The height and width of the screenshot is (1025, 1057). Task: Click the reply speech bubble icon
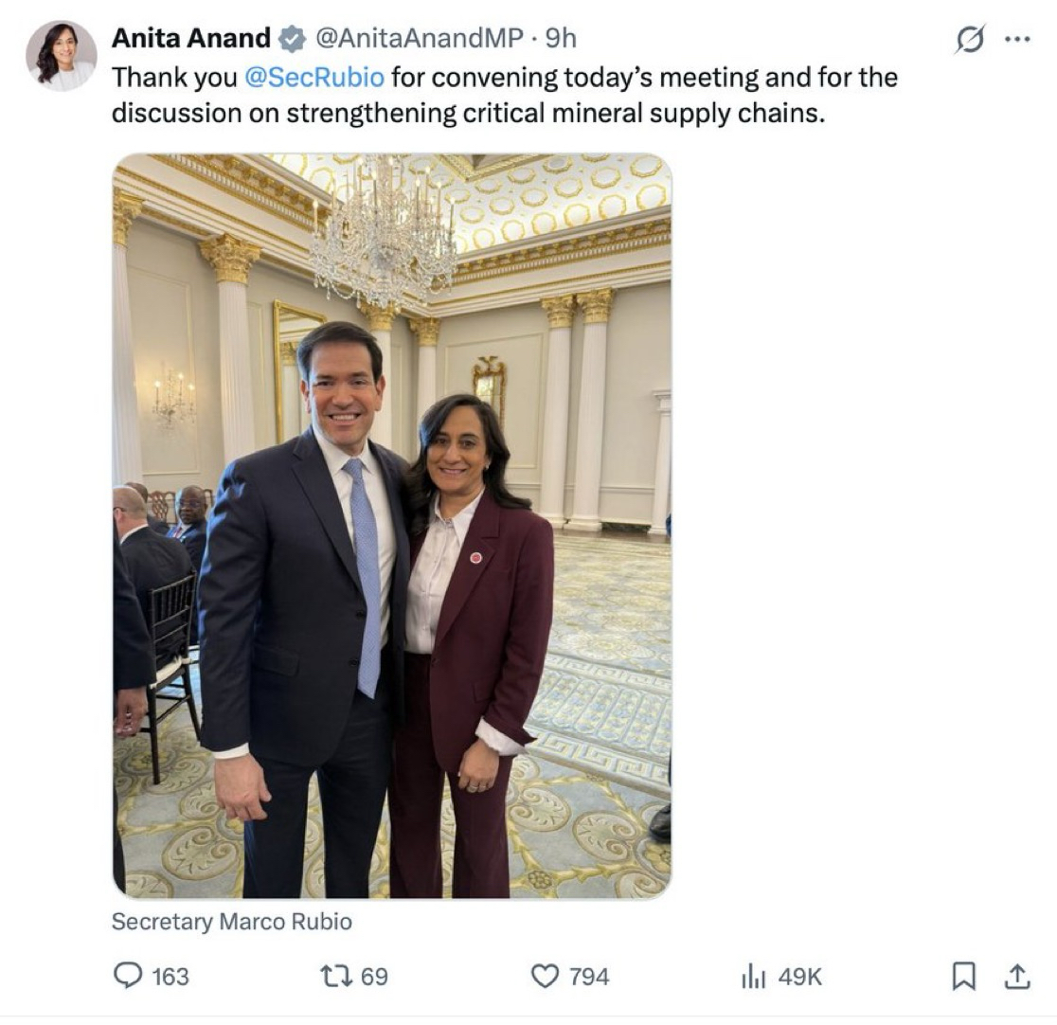128,976
